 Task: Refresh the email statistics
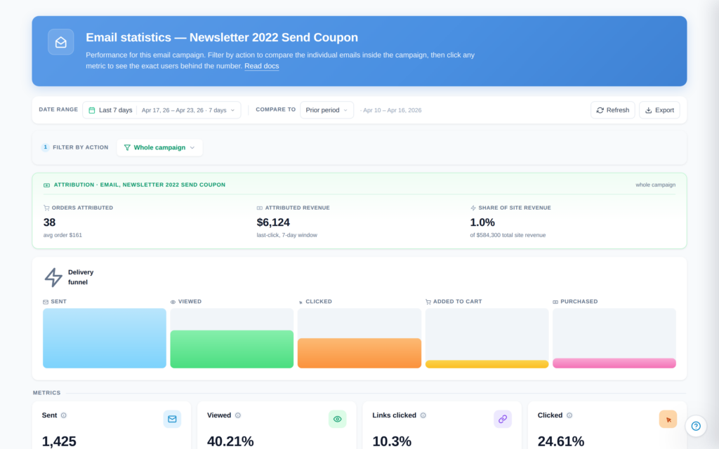point(612,110)
